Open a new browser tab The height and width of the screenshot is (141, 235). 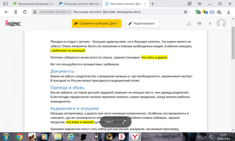coord(152,4)
